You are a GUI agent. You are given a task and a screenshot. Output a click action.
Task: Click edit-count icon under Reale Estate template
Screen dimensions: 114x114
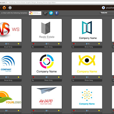pyautogui.click(x=46, y=44)
